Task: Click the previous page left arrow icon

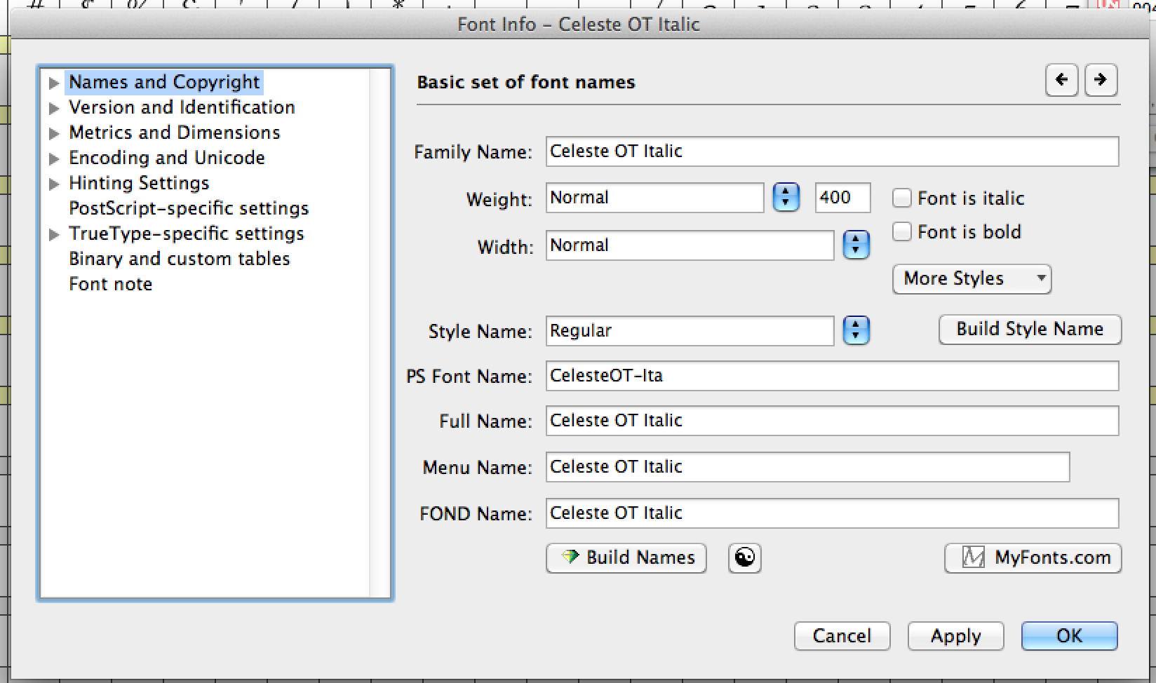Action: [x=1061, y=80]
